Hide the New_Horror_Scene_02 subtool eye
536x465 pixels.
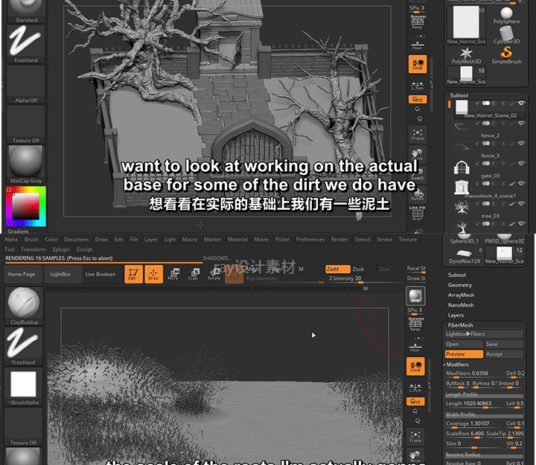tap(521, 103)
